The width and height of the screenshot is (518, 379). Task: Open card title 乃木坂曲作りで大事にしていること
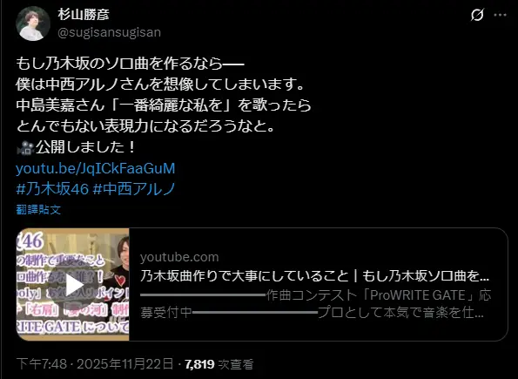pos(314,275)
